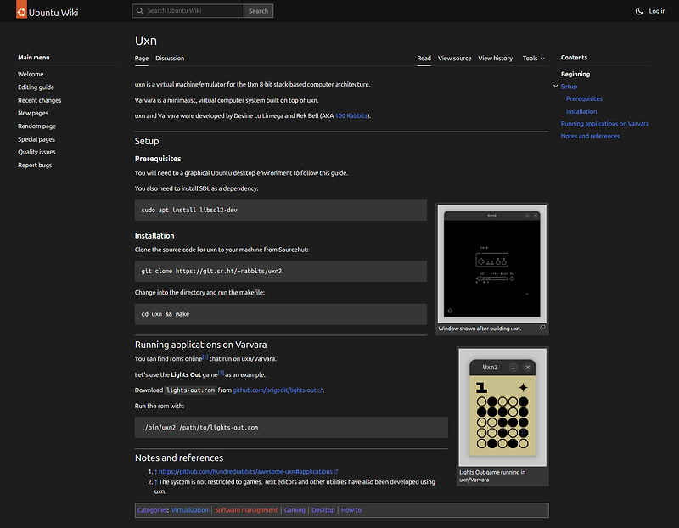Open the Categories link

click(x=152, y=510)
